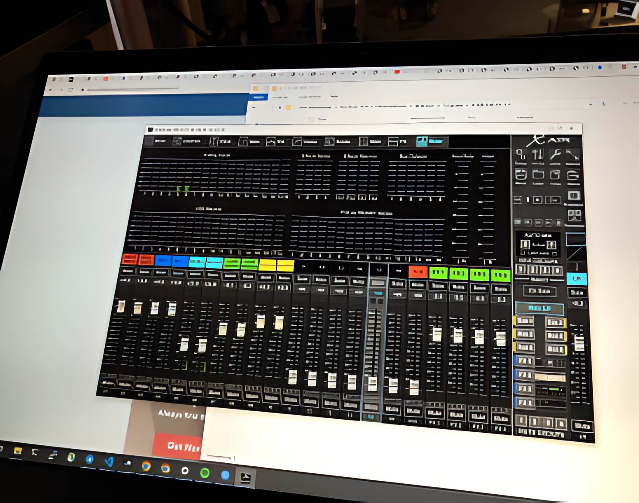Image resolution: width=639 pixels, height=503 pixels.
Task: Open the FX tab in the top bar
Action: 399,142
